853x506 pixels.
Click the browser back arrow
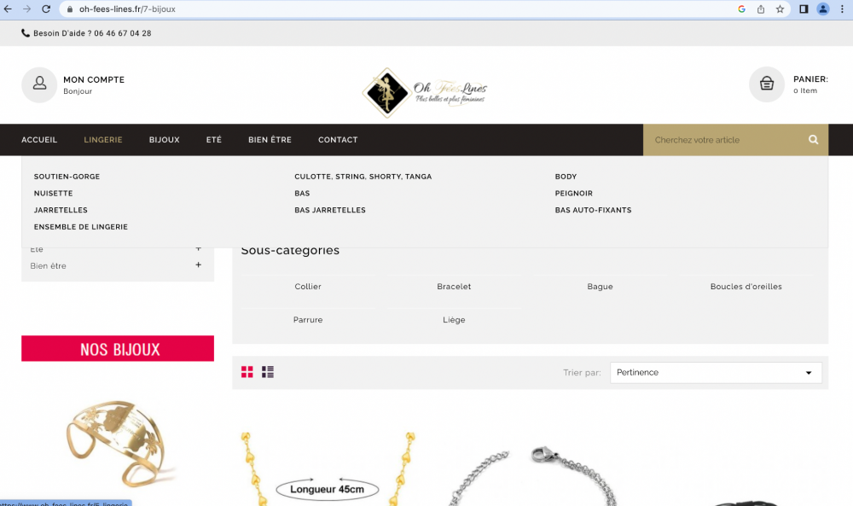[x=8, y=9]
